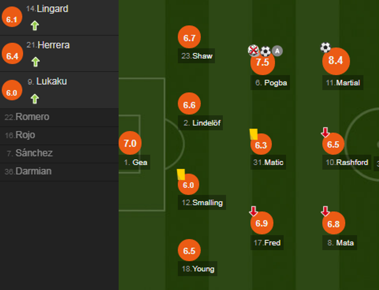Click Lukaku's green substituted-on arrow

(35, 99)
